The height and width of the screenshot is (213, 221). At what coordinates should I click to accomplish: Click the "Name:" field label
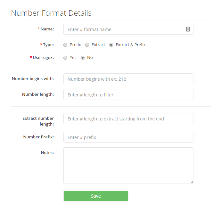[x=47, y=29]
